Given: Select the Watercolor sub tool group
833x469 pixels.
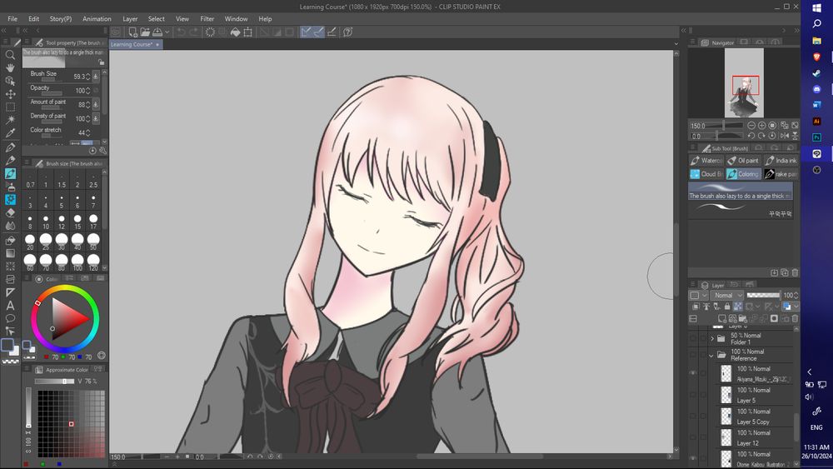Looking at the screenshot, I should pos(706,161).
